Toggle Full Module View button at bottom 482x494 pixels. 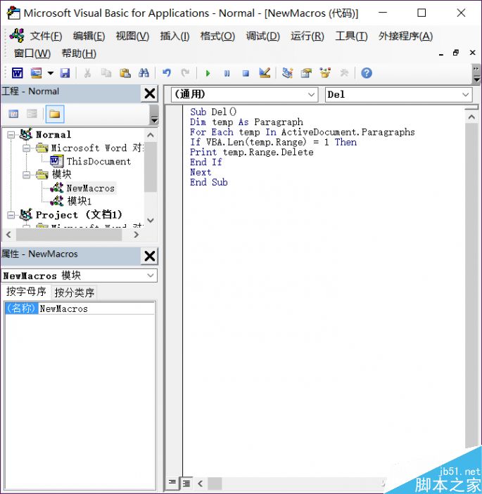coord(186,483)
